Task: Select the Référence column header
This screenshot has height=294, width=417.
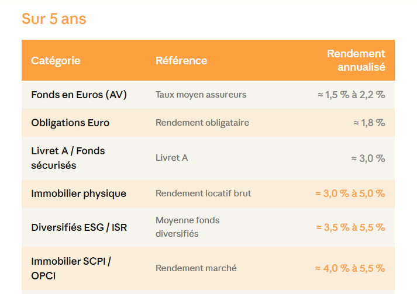Action: 181,60
